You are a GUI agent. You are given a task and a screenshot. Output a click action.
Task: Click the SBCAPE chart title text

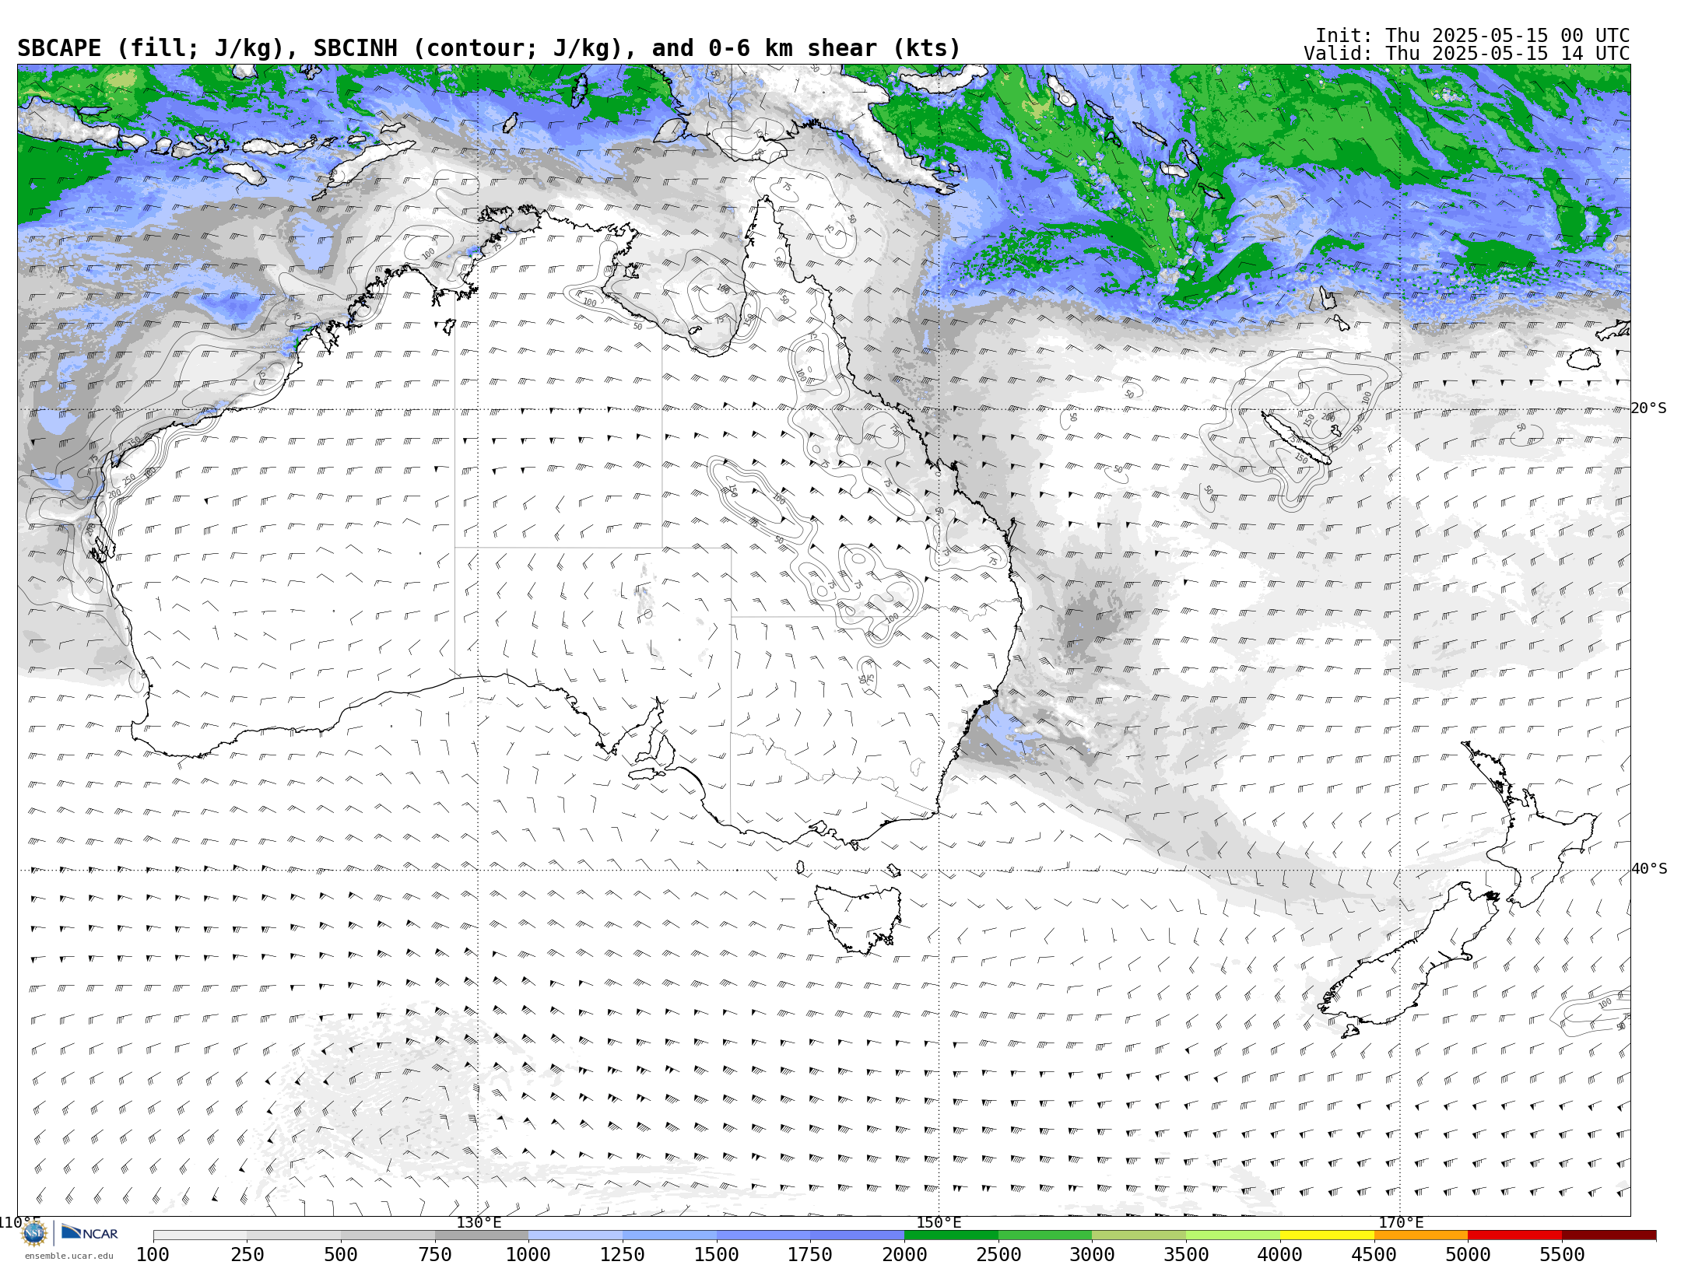click(489, 48)
